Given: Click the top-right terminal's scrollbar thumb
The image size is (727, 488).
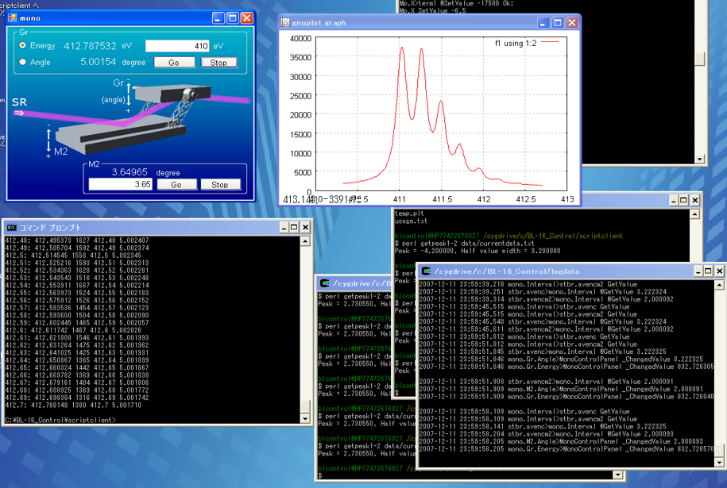Looking at the screenshot, I should pyautogui.click(x=700, y=59).
